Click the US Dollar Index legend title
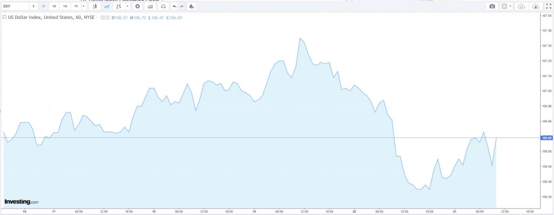This screenshot has height=215, width=554. coord(51,18)
